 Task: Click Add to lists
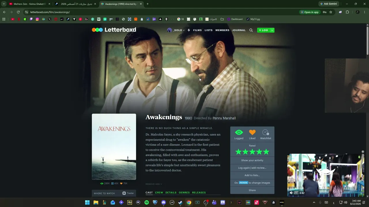(x=252, y=175)
